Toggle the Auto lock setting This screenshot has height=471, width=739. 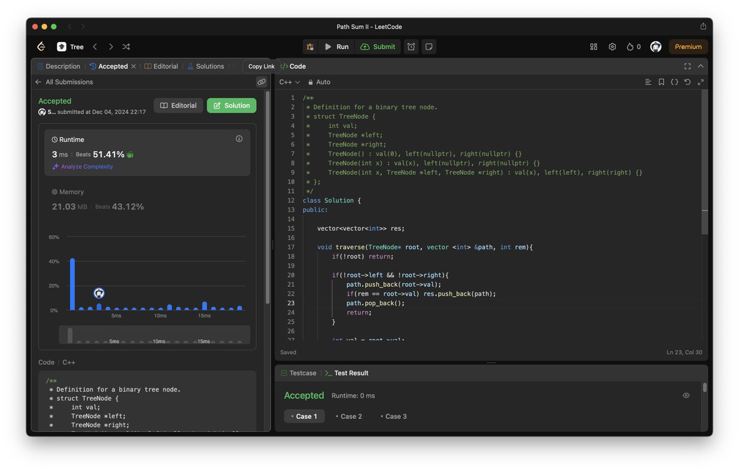pos(319,82)
